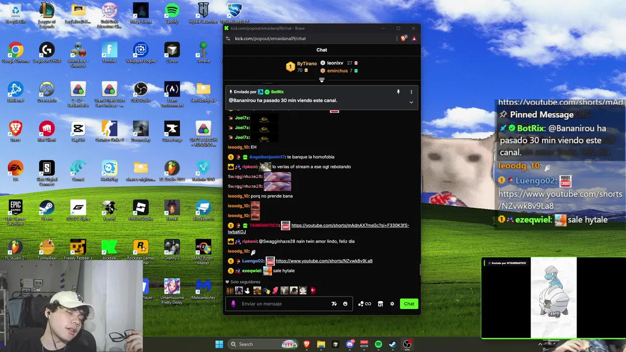Open Steam from the taskbar

click(x=393, y=344)
